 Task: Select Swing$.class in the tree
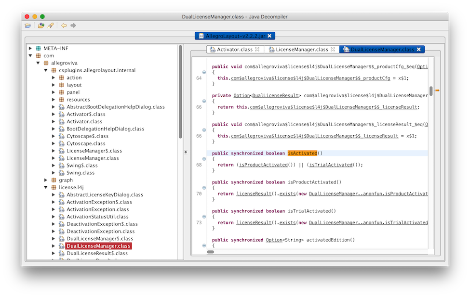point(82,166)
